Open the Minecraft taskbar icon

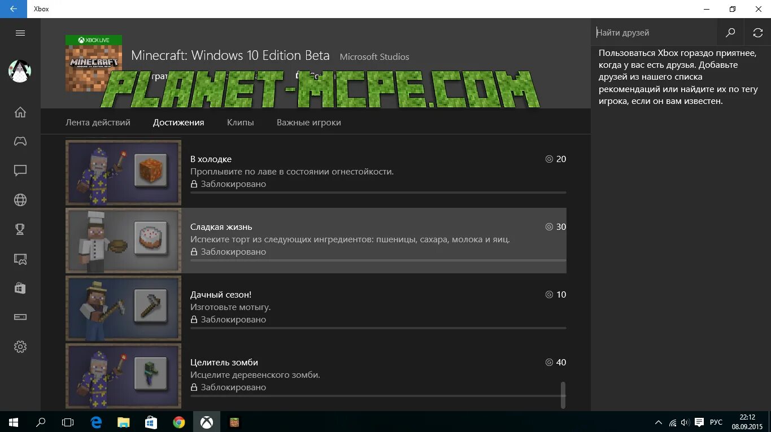click(x=234, y=422)
